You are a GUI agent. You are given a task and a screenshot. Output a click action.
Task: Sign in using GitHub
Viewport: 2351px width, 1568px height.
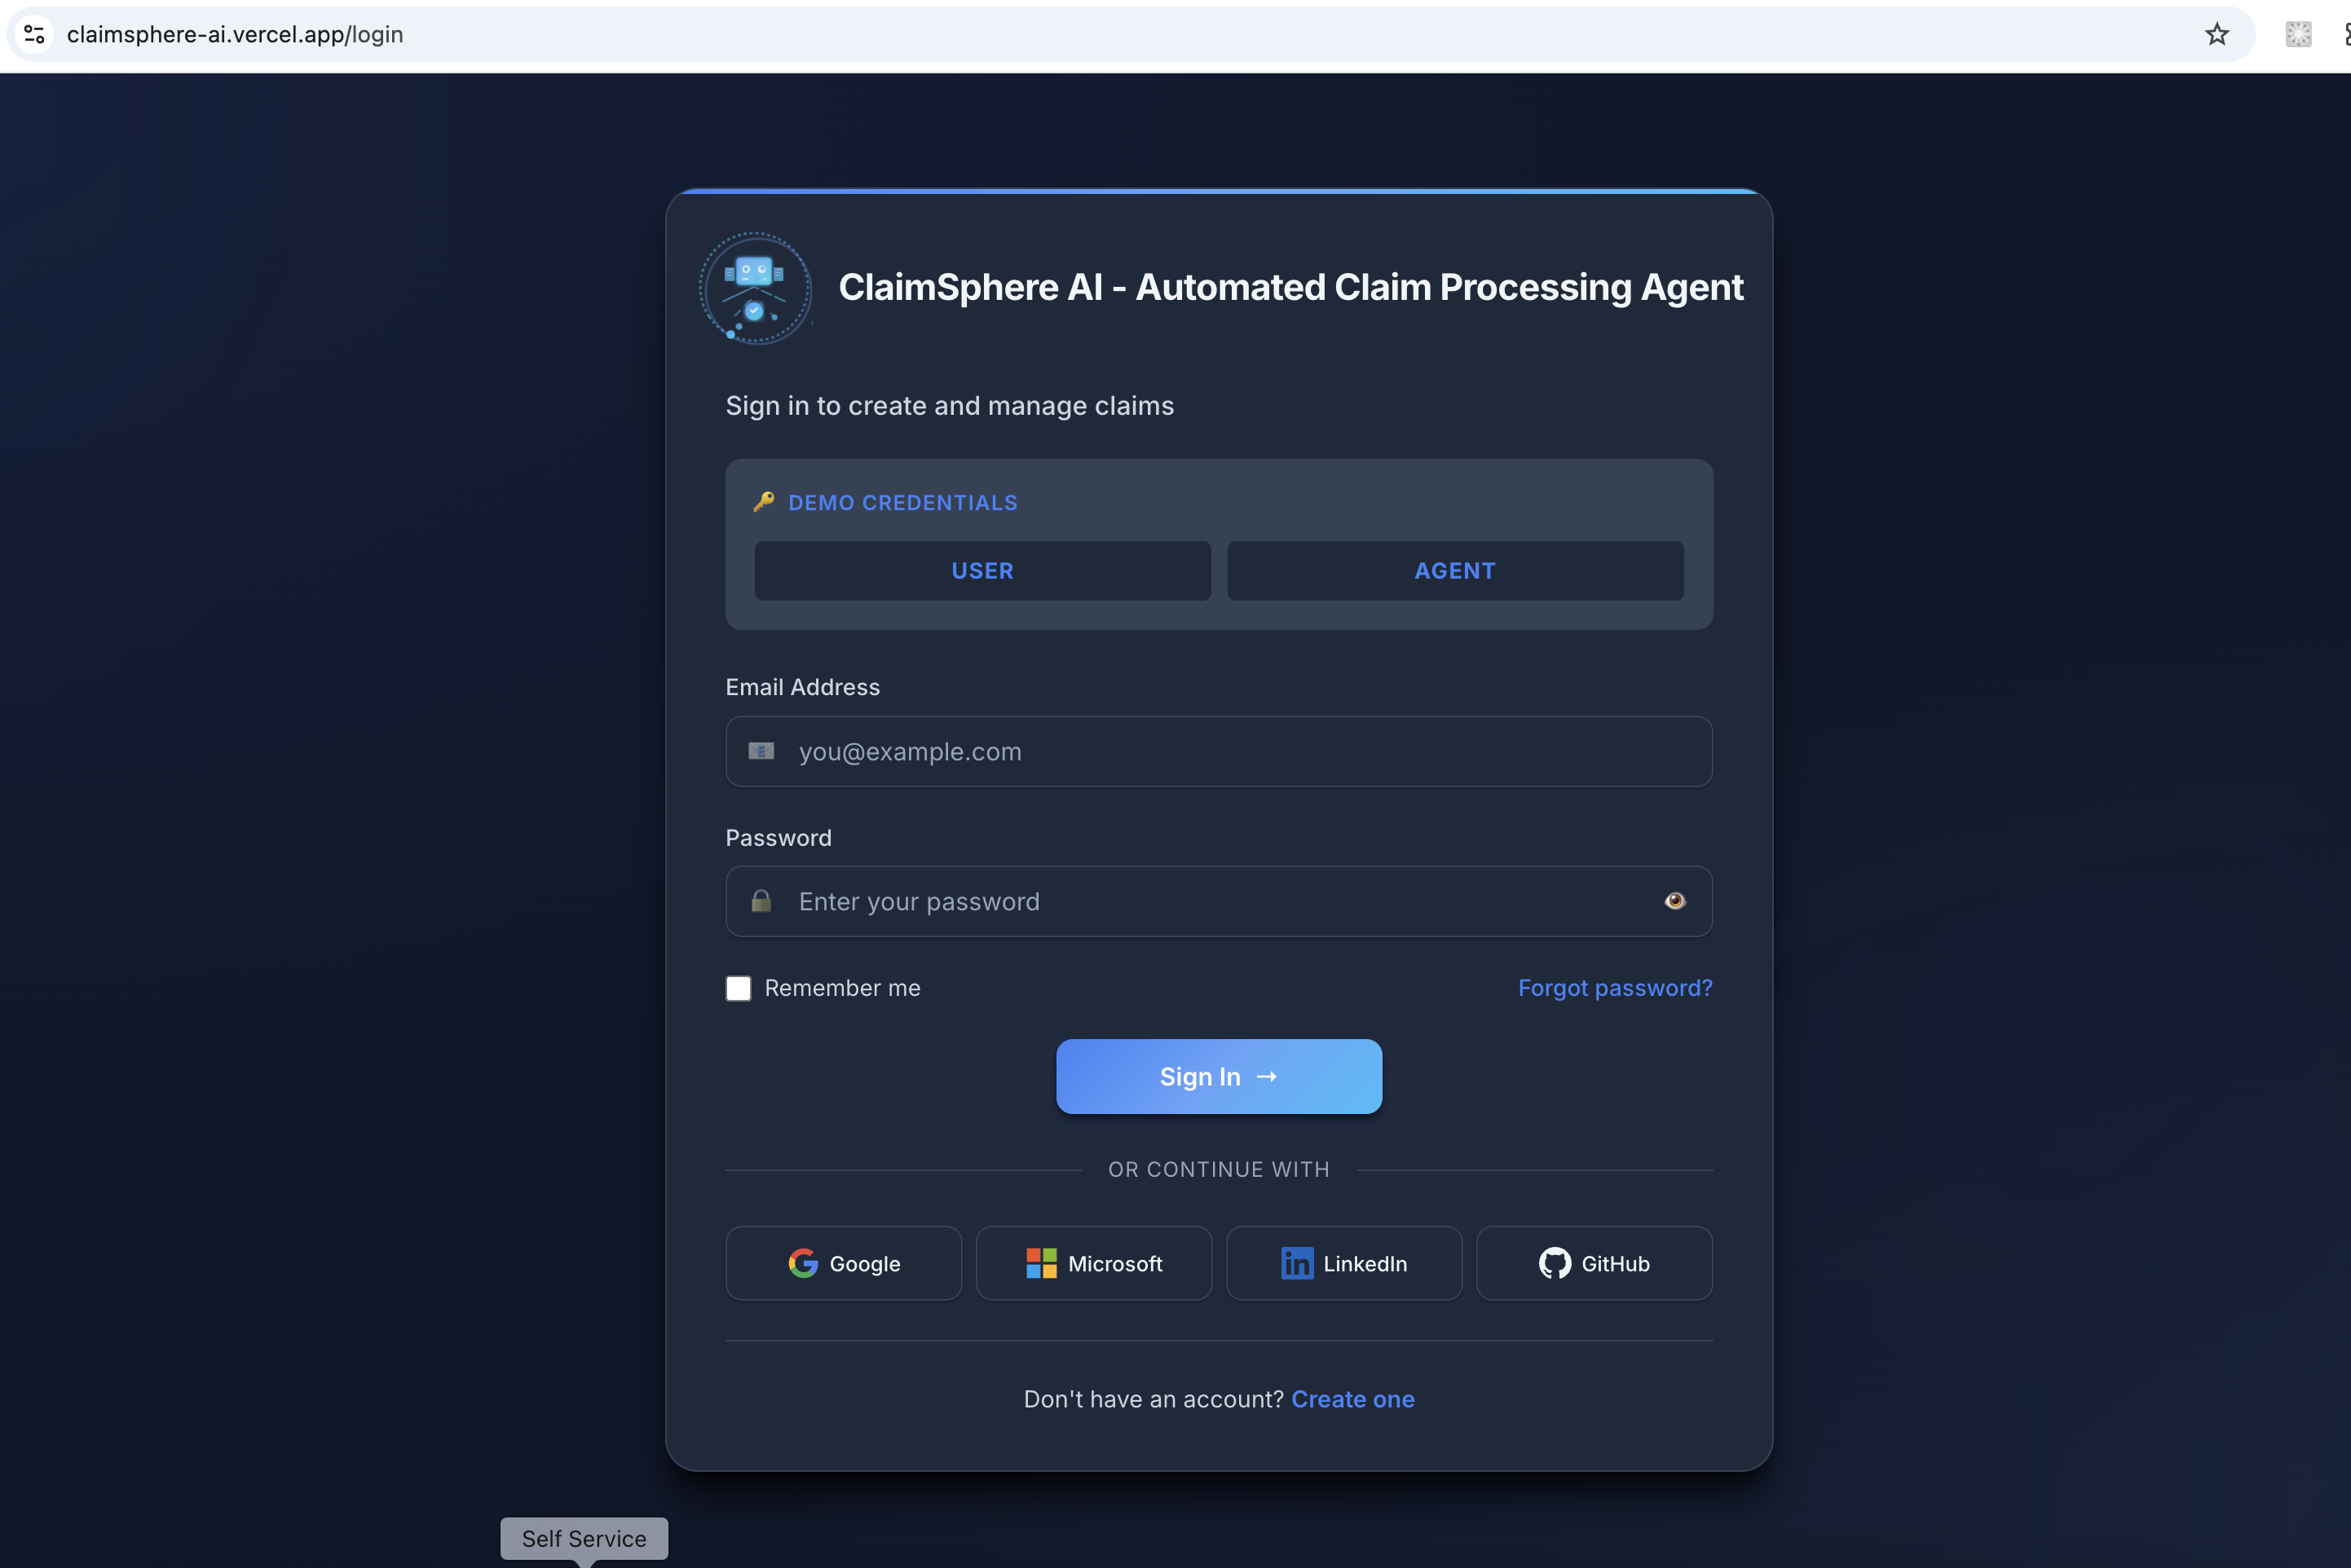click(1593, 1263)
